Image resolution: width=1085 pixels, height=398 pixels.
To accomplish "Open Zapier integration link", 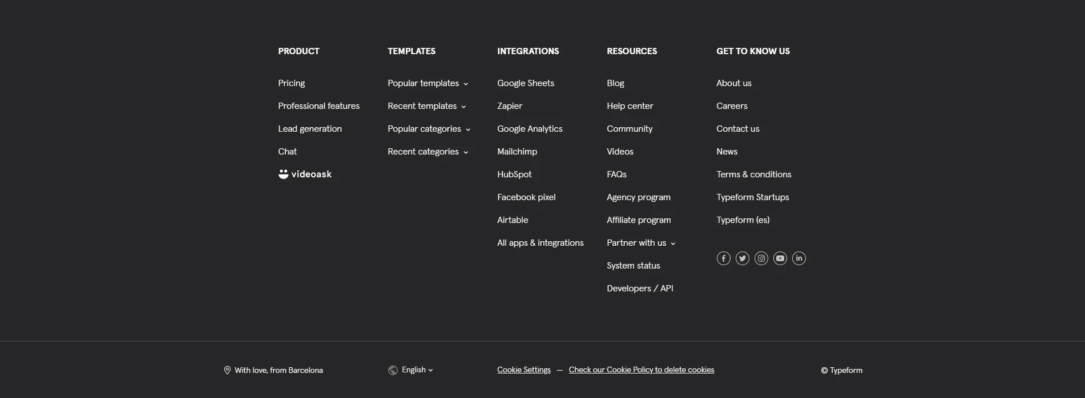I will point(510,106).
